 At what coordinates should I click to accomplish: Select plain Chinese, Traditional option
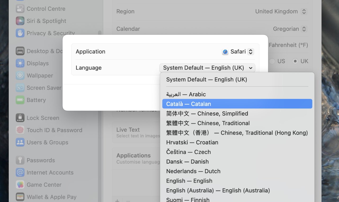pyautogui.click(x=237, y=123)
